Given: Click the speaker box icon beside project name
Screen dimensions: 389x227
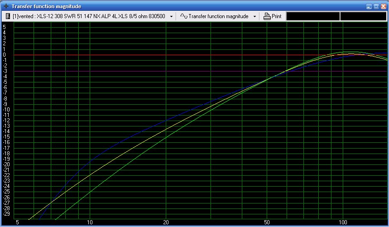Looking at the screenshot, I should [8, 16].
